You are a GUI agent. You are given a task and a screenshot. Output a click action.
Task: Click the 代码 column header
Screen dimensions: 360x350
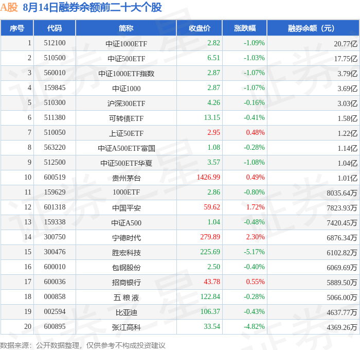[x=55, y=28]
